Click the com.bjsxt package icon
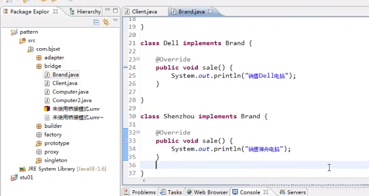The width and height of the screenshot is (369, 196). click(x=30, y=49)
